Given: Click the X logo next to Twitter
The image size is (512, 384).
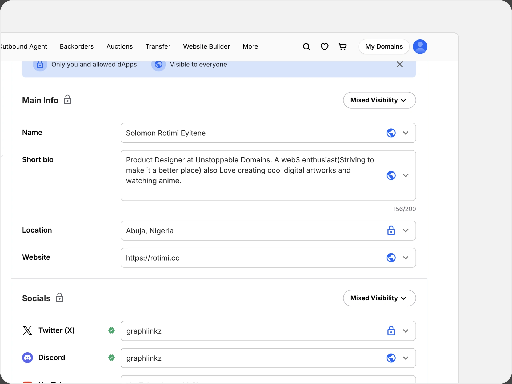Looking at the screenshot, I should click(x=27, y=330).
